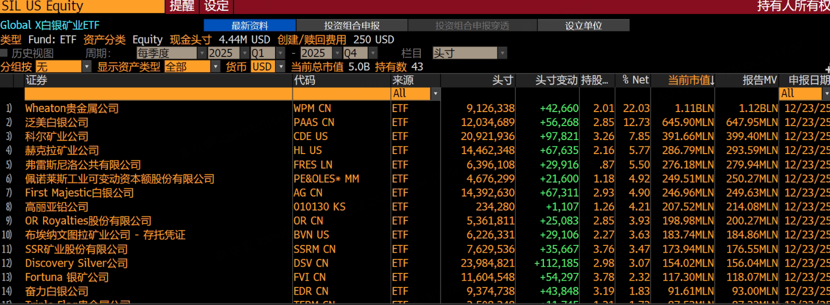Select the OR Royalties股份有限公司 row
This screenshot has width=830, height=305.
point(415,221)
